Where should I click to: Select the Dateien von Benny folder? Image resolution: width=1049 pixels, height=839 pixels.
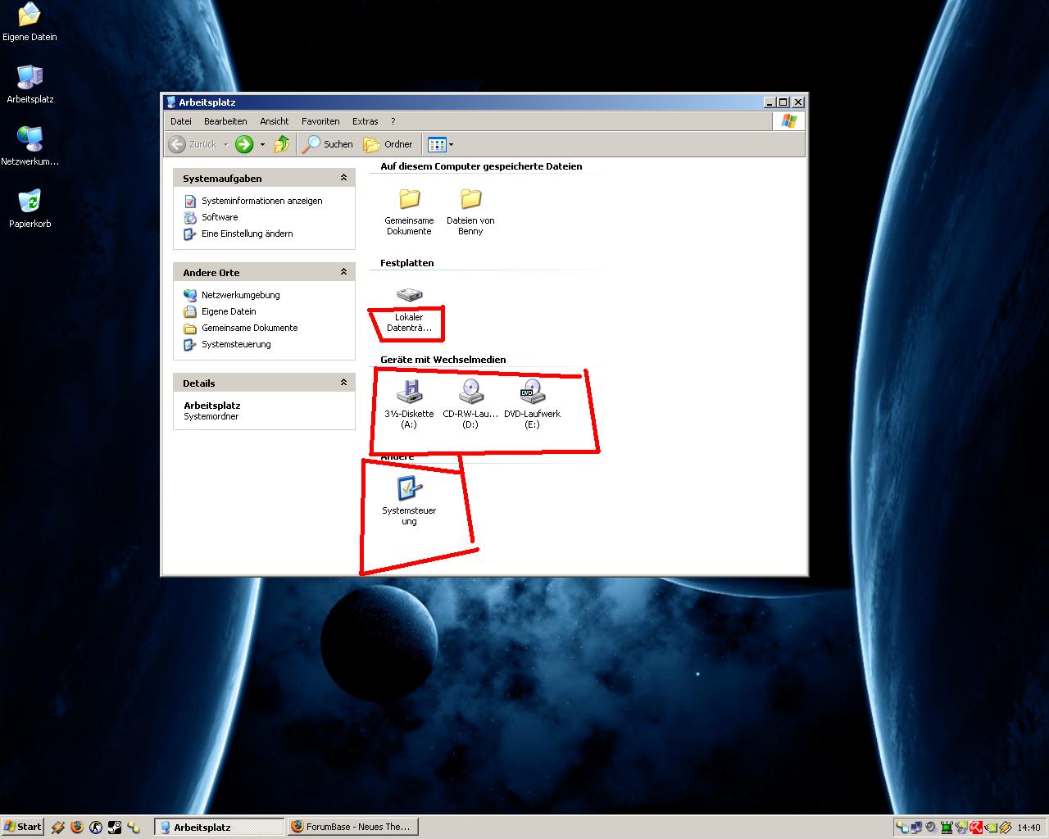pos(470,211)
